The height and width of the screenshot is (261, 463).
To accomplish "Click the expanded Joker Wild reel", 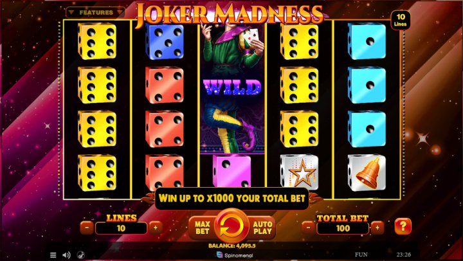I will [232, 88].
